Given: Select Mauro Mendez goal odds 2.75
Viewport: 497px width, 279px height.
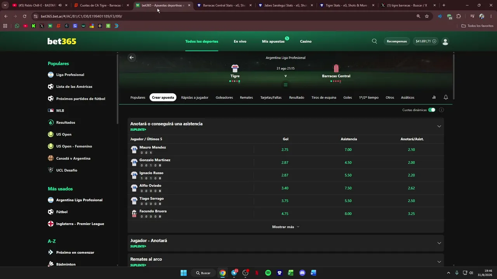Looking at the screenshot, I should pyautogui.click(x=285, y=150).
